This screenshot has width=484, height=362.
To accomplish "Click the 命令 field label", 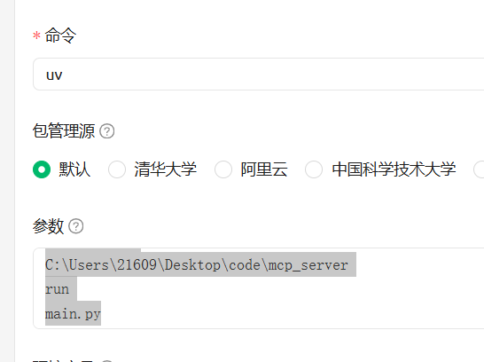I will 60,35.
